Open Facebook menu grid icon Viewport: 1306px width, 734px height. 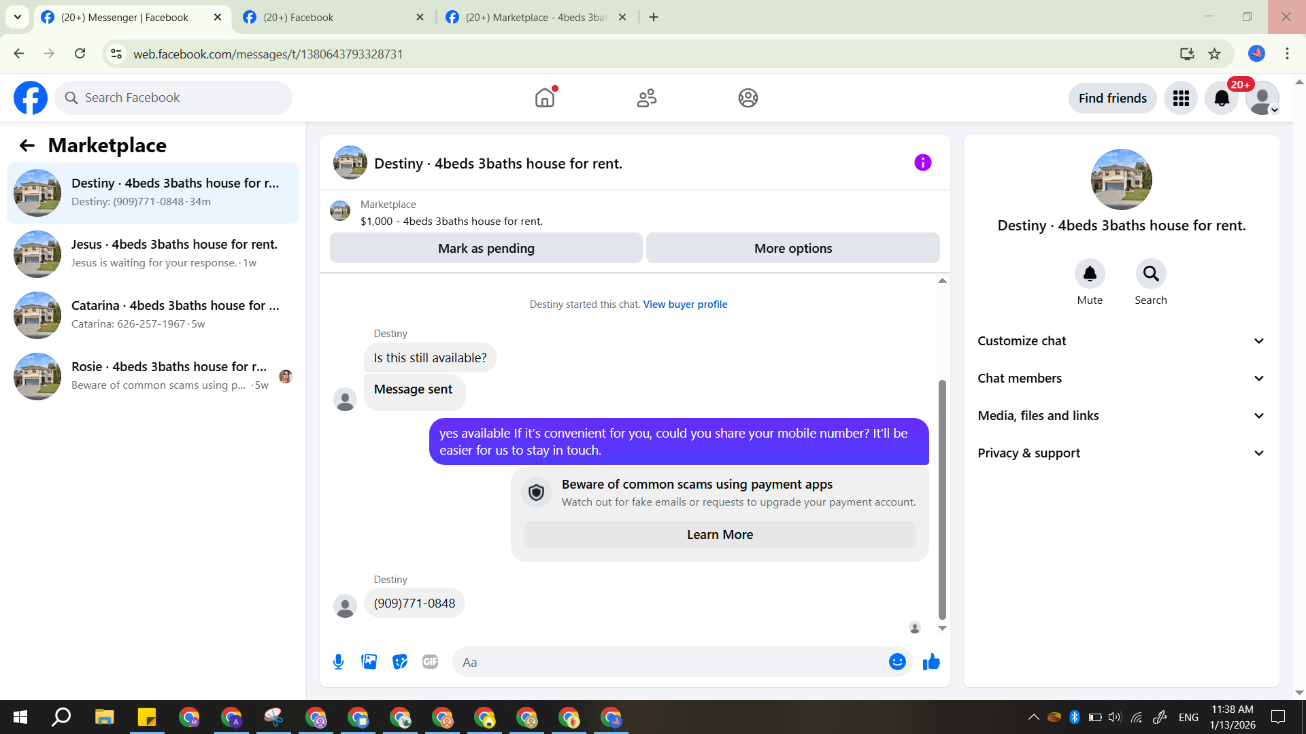[x=1181, y=99]
